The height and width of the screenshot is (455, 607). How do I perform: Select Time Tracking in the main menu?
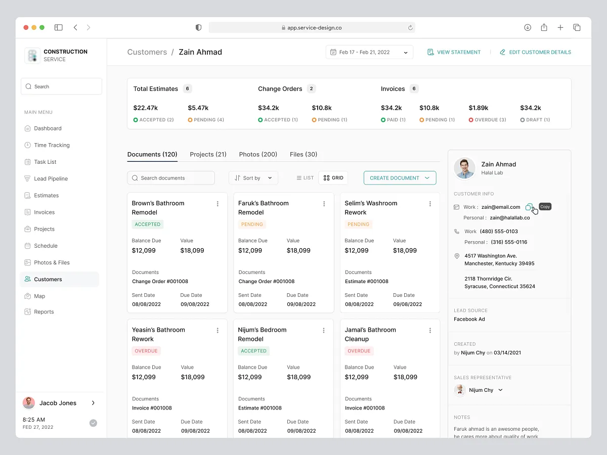click(52, 145)
